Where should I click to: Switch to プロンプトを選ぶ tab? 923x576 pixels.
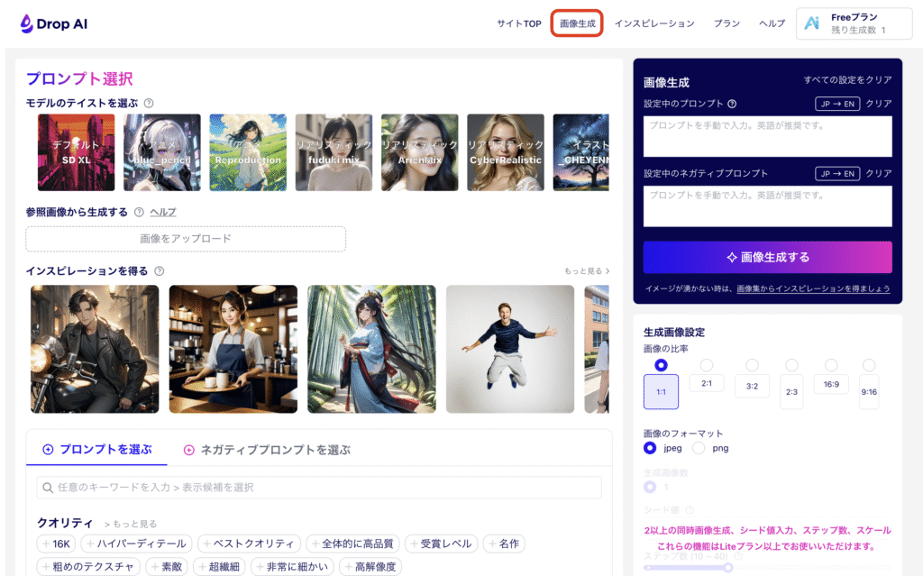tap(97, 450)
